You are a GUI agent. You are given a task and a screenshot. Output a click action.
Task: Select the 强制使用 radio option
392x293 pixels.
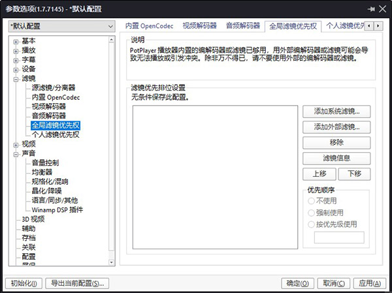(325, 213)
